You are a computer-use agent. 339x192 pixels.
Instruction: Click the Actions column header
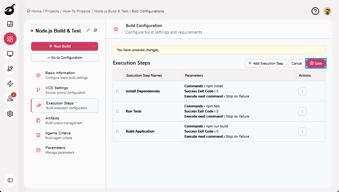[x=305, y=76]
